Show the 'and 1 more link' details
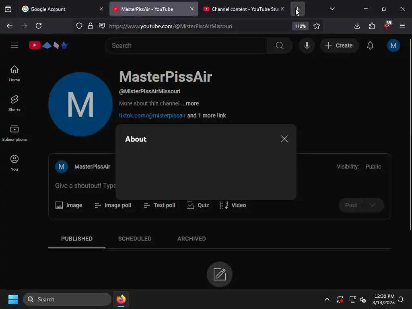The width and height of the screenshot is (412, 309). [x=206, y=115]
